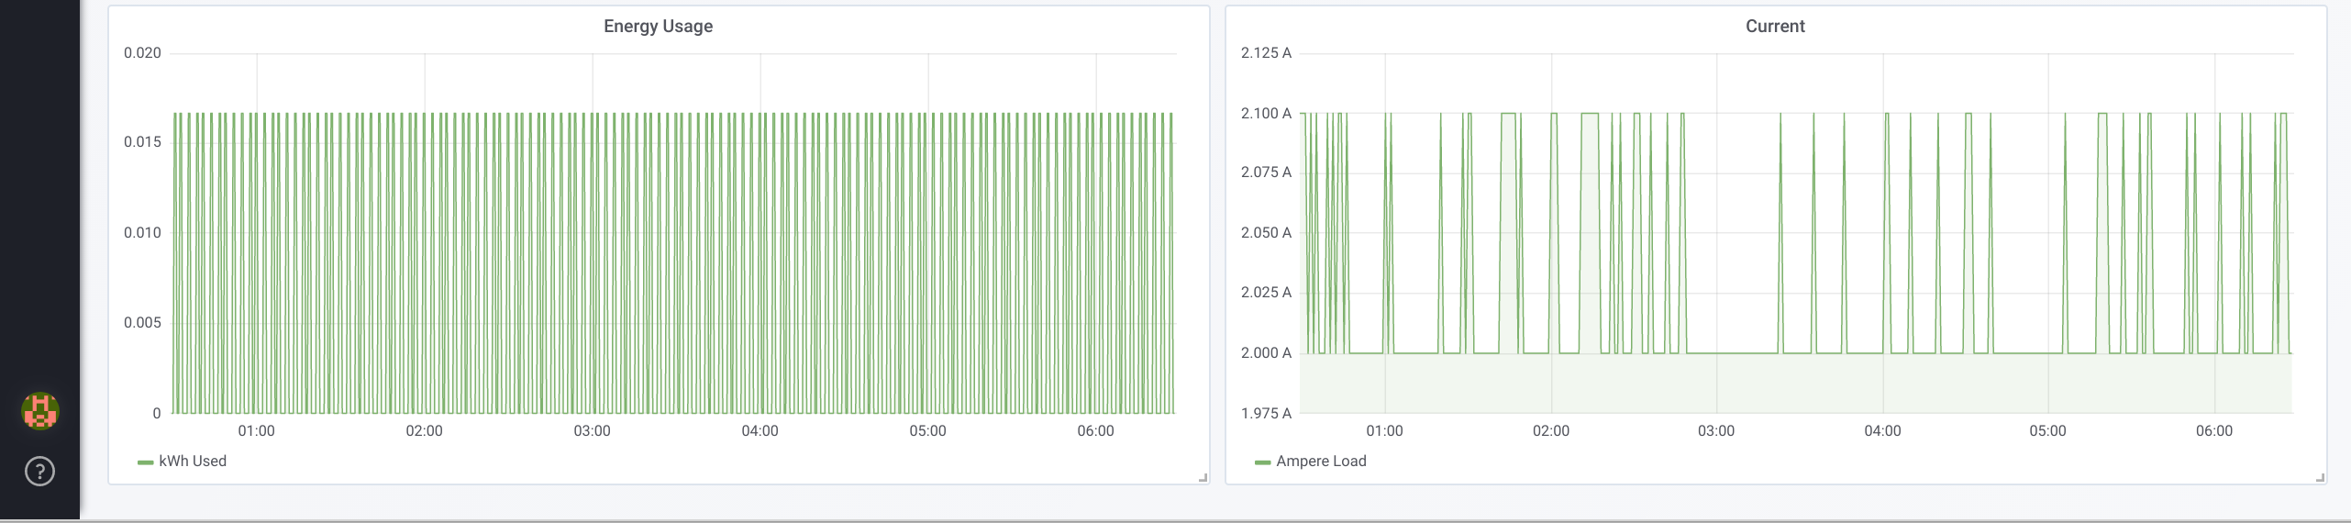Click the Energy Usage panel resize handle
This screenshot has width=2351, height=523.
pyautogui.click(x=1203, y=477)
